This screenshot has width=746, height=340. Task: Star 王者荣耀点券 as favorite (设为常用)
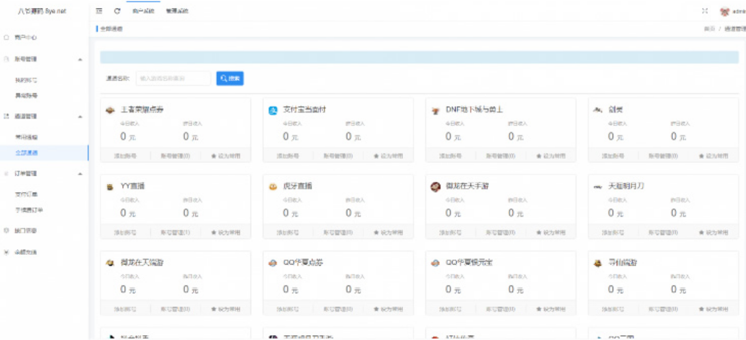click(224, 156)
